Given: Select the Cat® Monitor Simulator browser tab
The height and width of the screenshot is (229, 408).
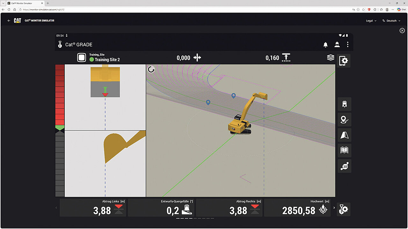Looking at the screenshot, I should [25, 3].
